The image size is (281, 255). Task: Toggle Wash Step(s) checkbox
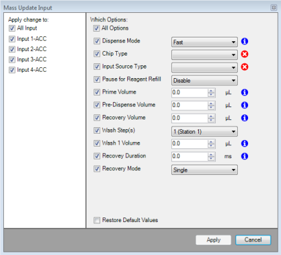click(97, 130)
